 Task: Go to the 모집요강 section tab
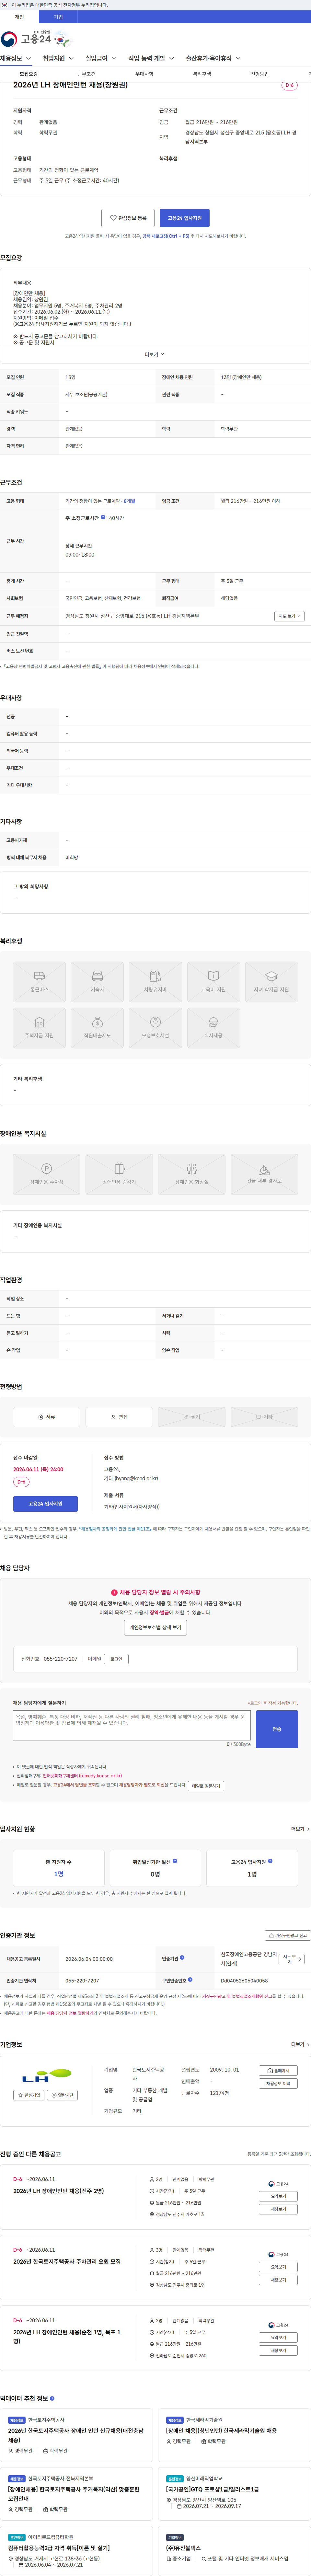click(29, 74)
